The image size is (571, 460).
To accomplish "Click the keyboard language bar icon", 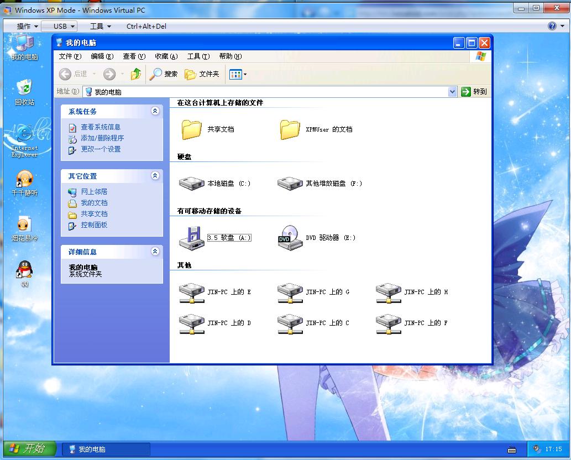I will pyautogui.click(x=512, y=450).
